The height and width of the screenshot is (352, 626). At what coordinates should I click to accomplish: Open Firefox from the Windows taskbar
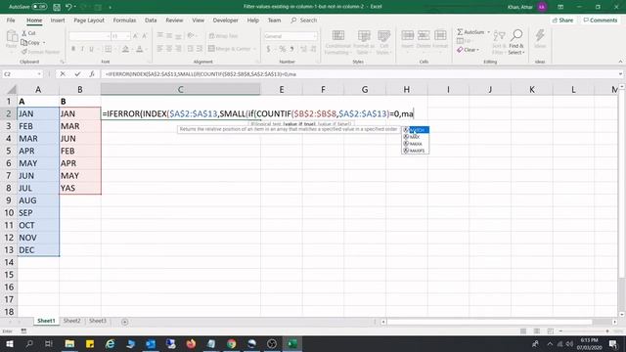click(x=192, y=343)
